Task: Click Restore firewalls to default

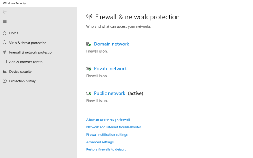Action: point(106,149)
